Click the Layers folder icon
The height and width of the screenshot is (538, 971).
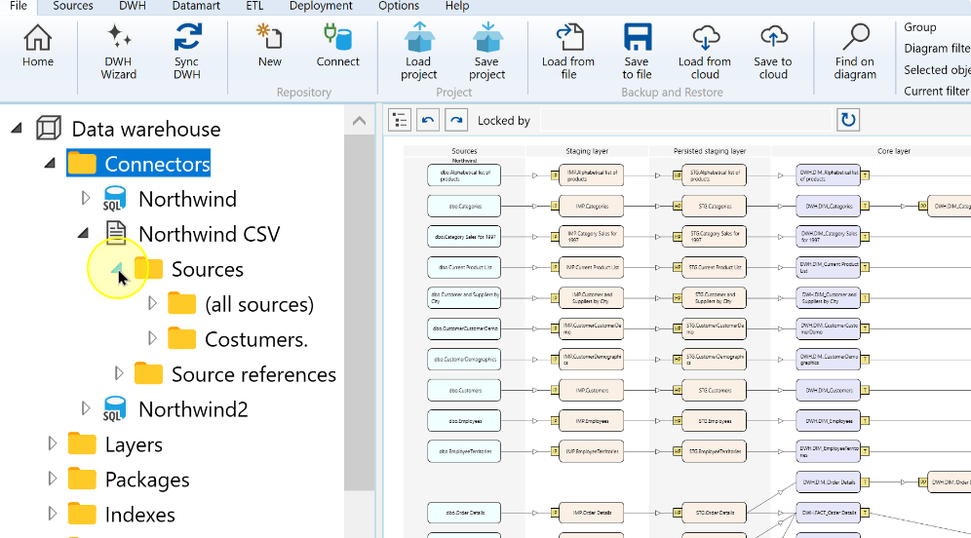tap(82, 443)
